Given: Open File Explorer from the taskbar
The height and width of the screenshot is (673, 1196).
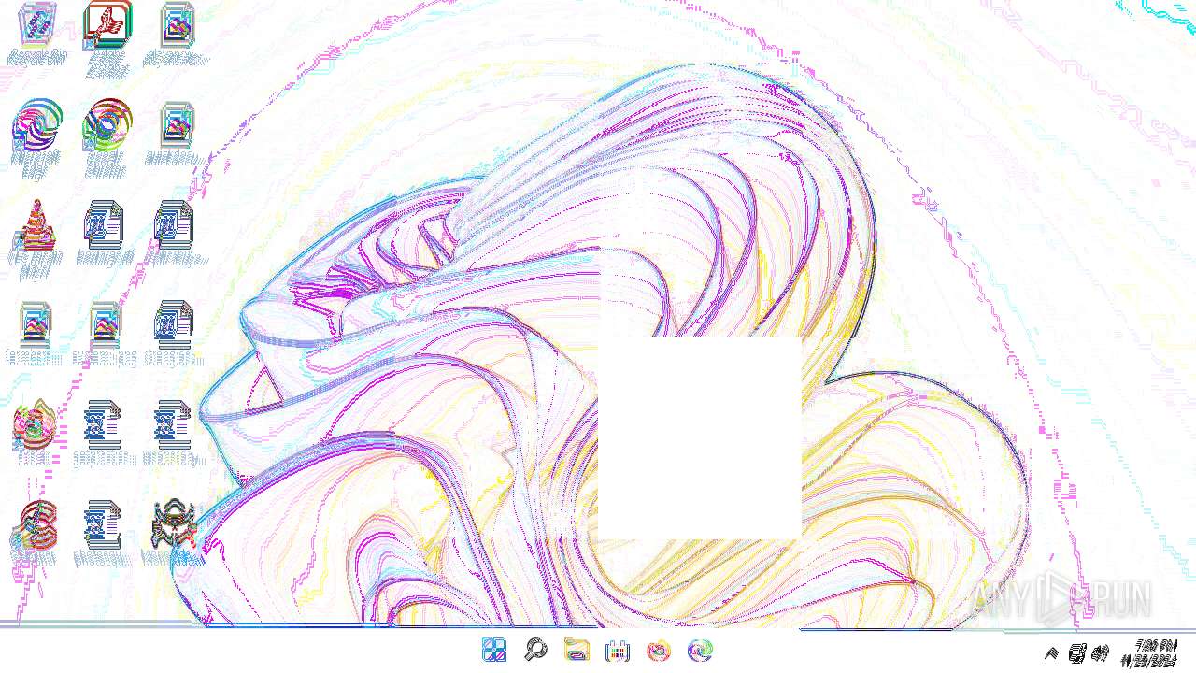Looking at the screenshot, I should click(577, 650).
